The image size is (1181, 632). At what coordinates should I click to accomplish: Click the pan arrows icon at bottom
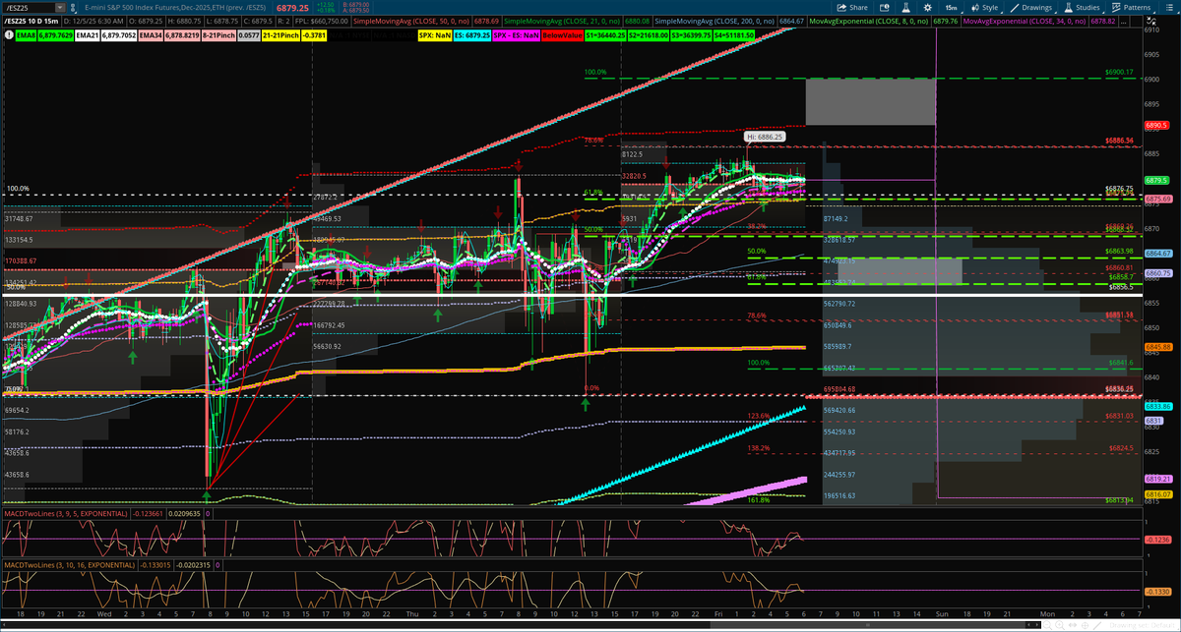pyautogui.click(x=1073, y=625)
